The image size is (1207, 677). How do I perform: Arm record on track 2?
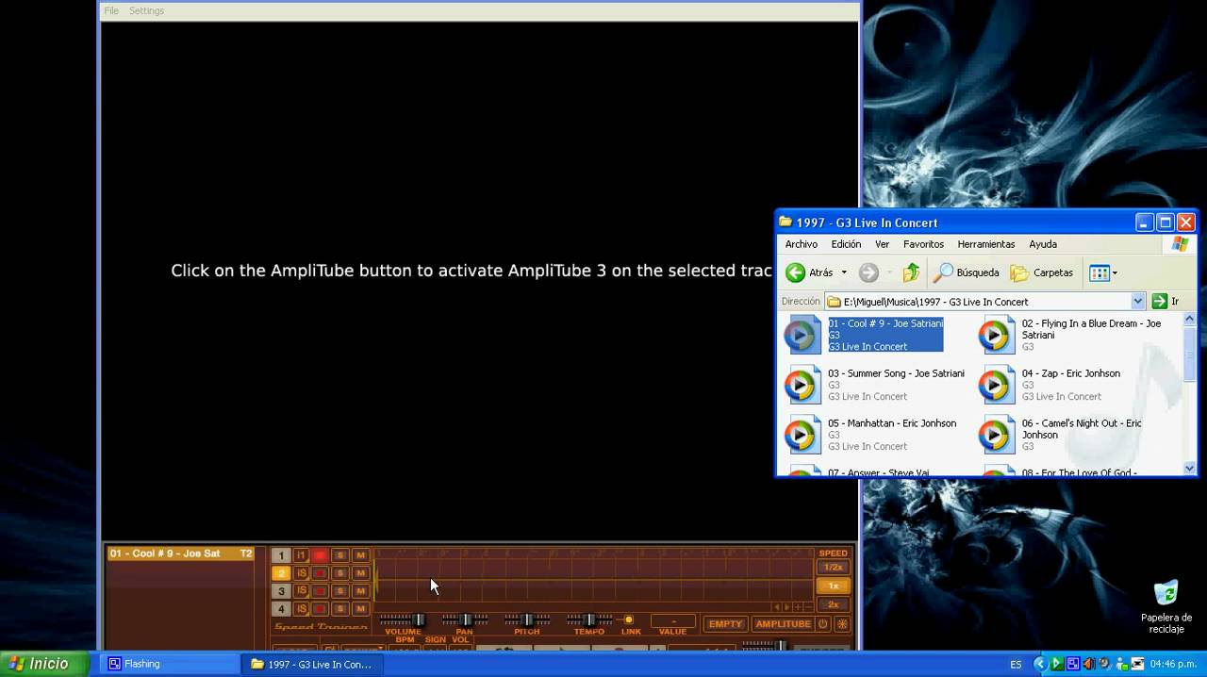[321, 573]
